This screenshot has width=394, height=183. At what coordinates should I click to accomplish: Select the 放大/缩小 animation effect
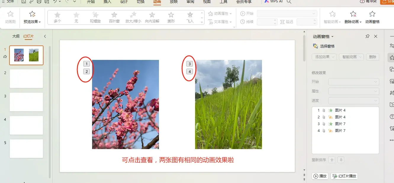(x=133, y=16)
